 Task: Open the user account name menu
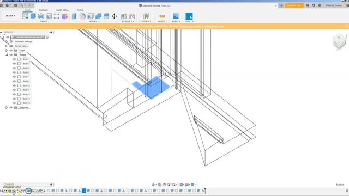tap(334, 5)
